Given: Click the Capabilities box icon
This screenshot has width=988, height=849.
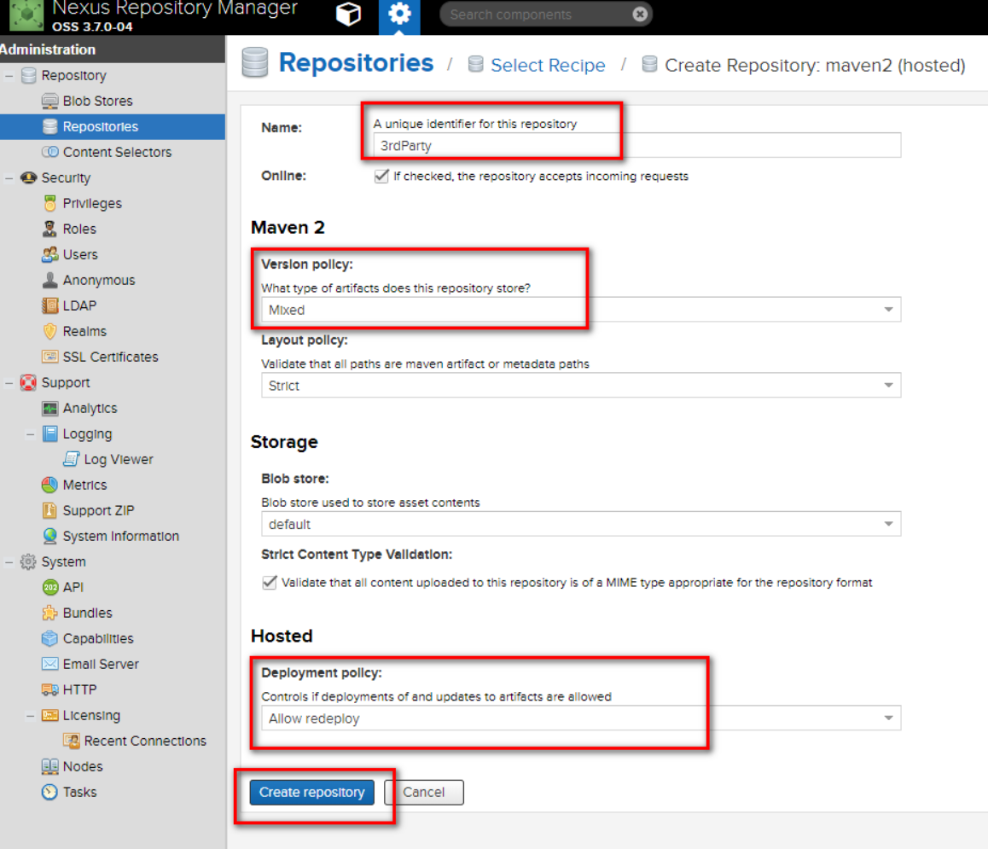Looking at the screenshot, I should (x=49, y=638).
